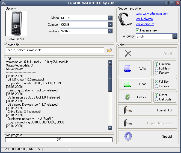Screen dimensions: 181x153
Task: Click the Format FFS hammer icon
Action: (x=128, y=110)
